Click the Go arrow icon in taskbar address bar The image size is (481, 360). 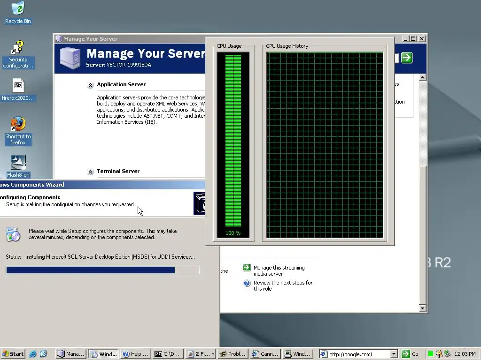(x=405, y=354)
